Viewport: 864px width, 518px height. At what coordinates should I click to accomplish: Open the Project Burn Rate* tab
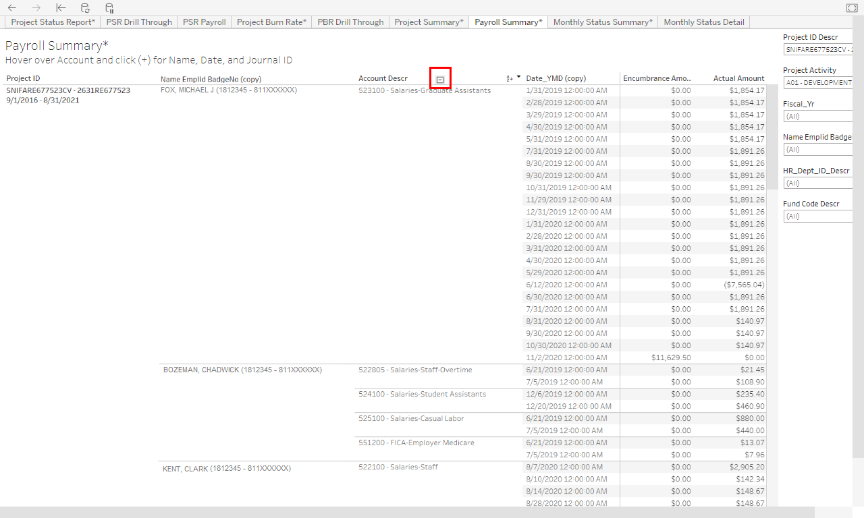271,22
